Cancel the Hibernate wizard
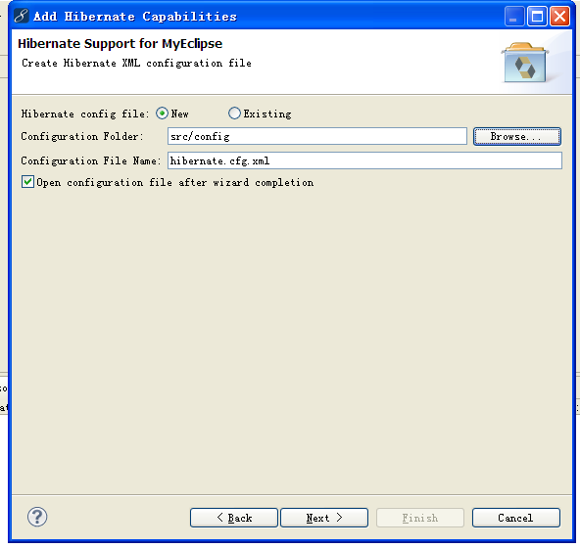 pyautogui.click(x=516, y=518)
